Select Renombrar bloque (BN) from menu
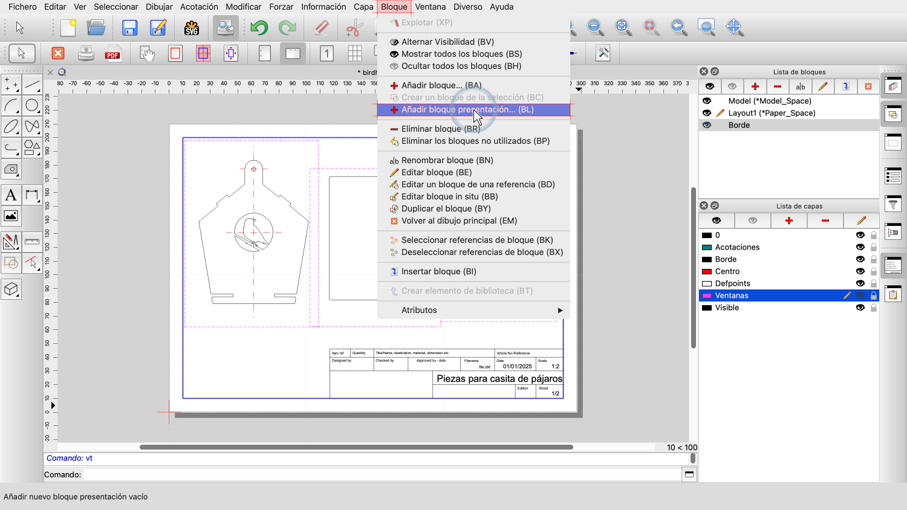This screenshot has height=510, width=907. tap(447, 160)
